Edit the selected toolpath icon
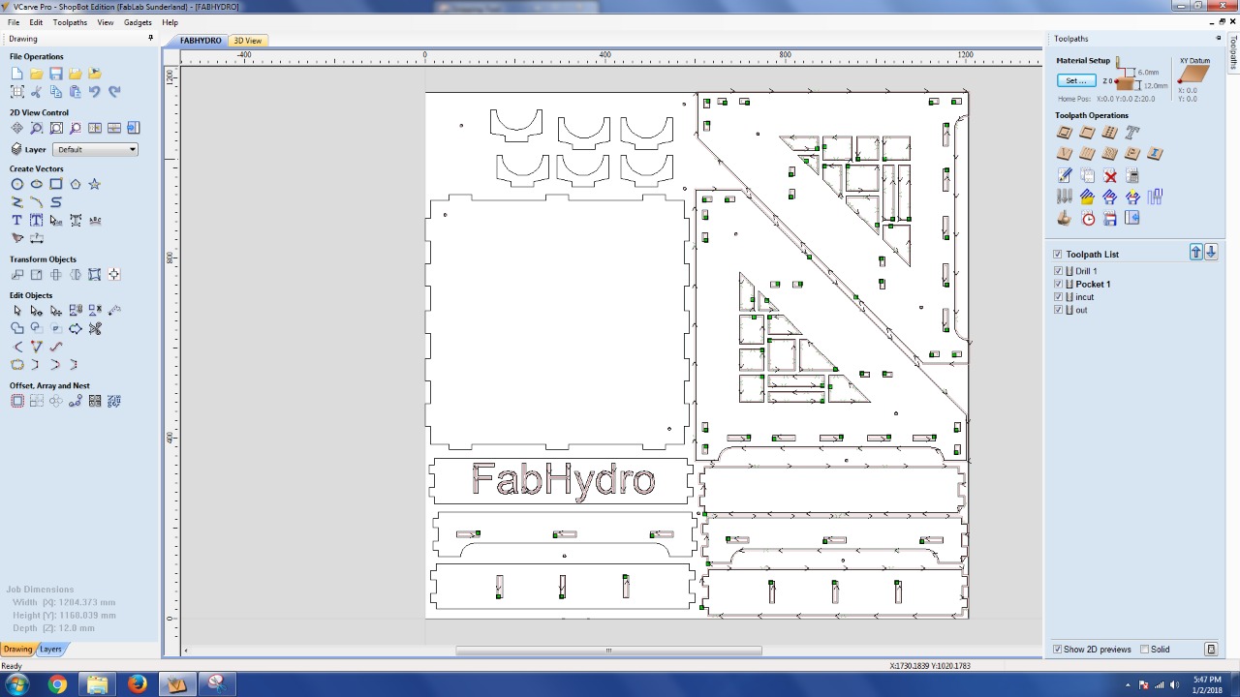The image size is (1240, 697). tap(1065, 176)
